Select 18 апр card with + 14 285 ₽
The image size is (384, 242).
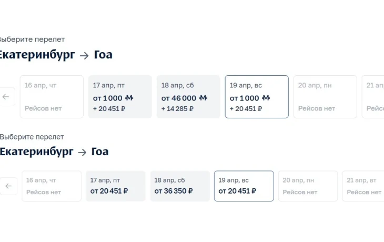[188, 97]
